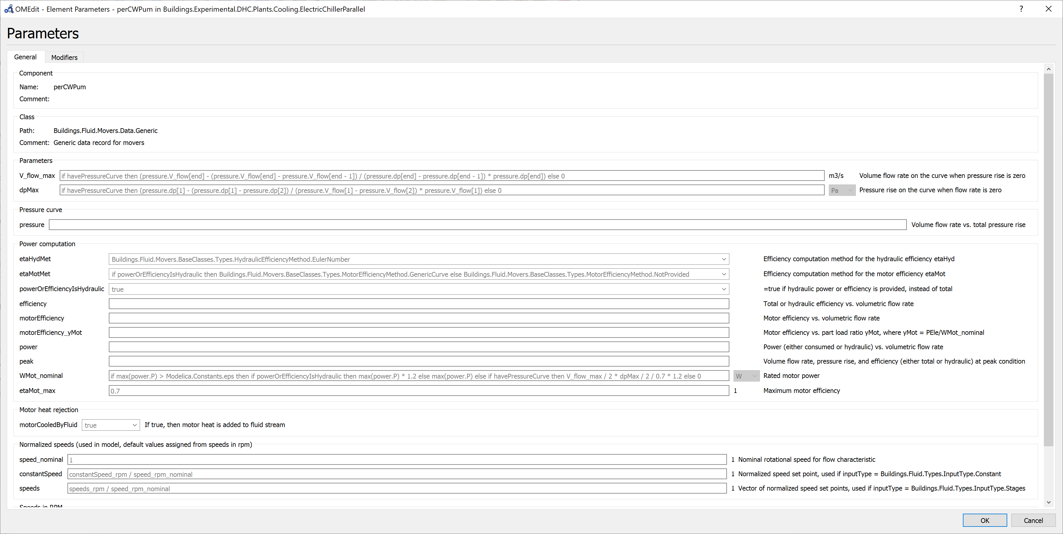
Task: Click the scrollbar up arrow
Action: point(1049,69)
